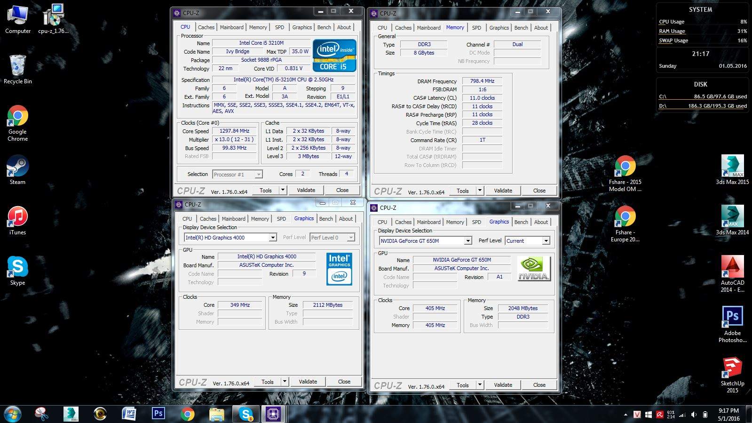The image size is (752, 423).
Task: Click CPU Usage in the SYSTEM gadget
Action: 703,22
